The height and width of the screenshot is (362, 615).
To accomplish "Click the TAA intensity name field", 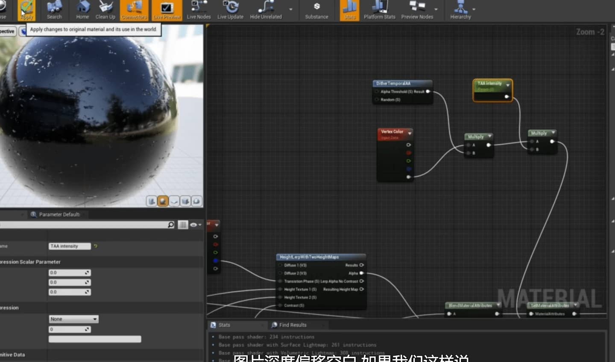I will coord(70,246).
